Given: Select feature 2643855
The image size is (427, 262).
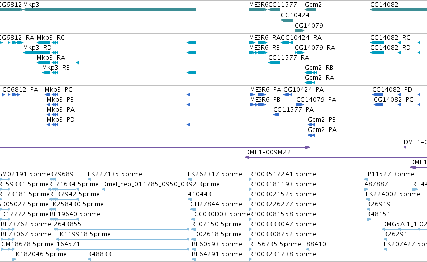Looking at the screenshot, I should click(121, 229).
